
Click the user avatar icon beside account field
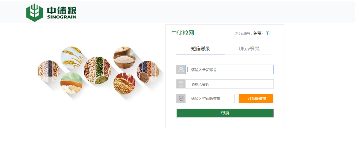[x=181, y=70]
